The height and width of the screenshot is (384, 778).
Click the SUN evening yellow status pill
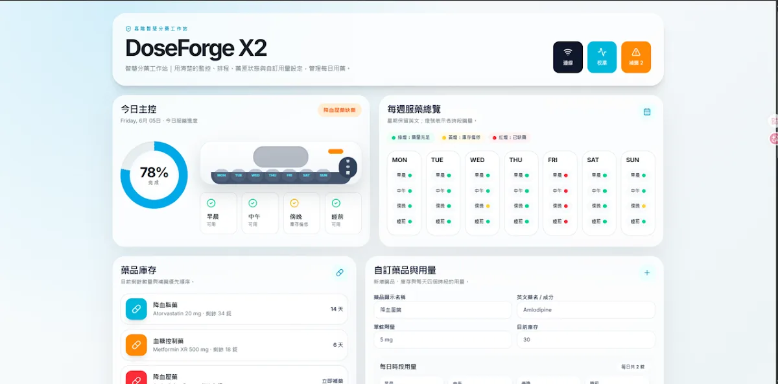(639, 206)
